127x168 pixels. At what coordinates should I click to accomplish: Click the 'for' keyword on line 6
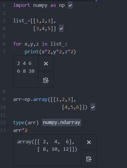tap(17, 44)
